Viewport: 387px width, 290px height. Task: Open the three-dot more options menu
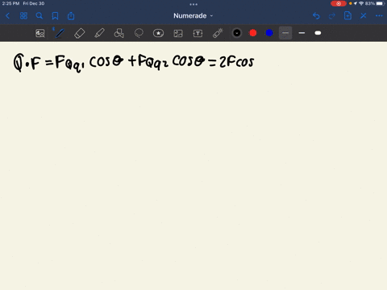tap(379, 16)
